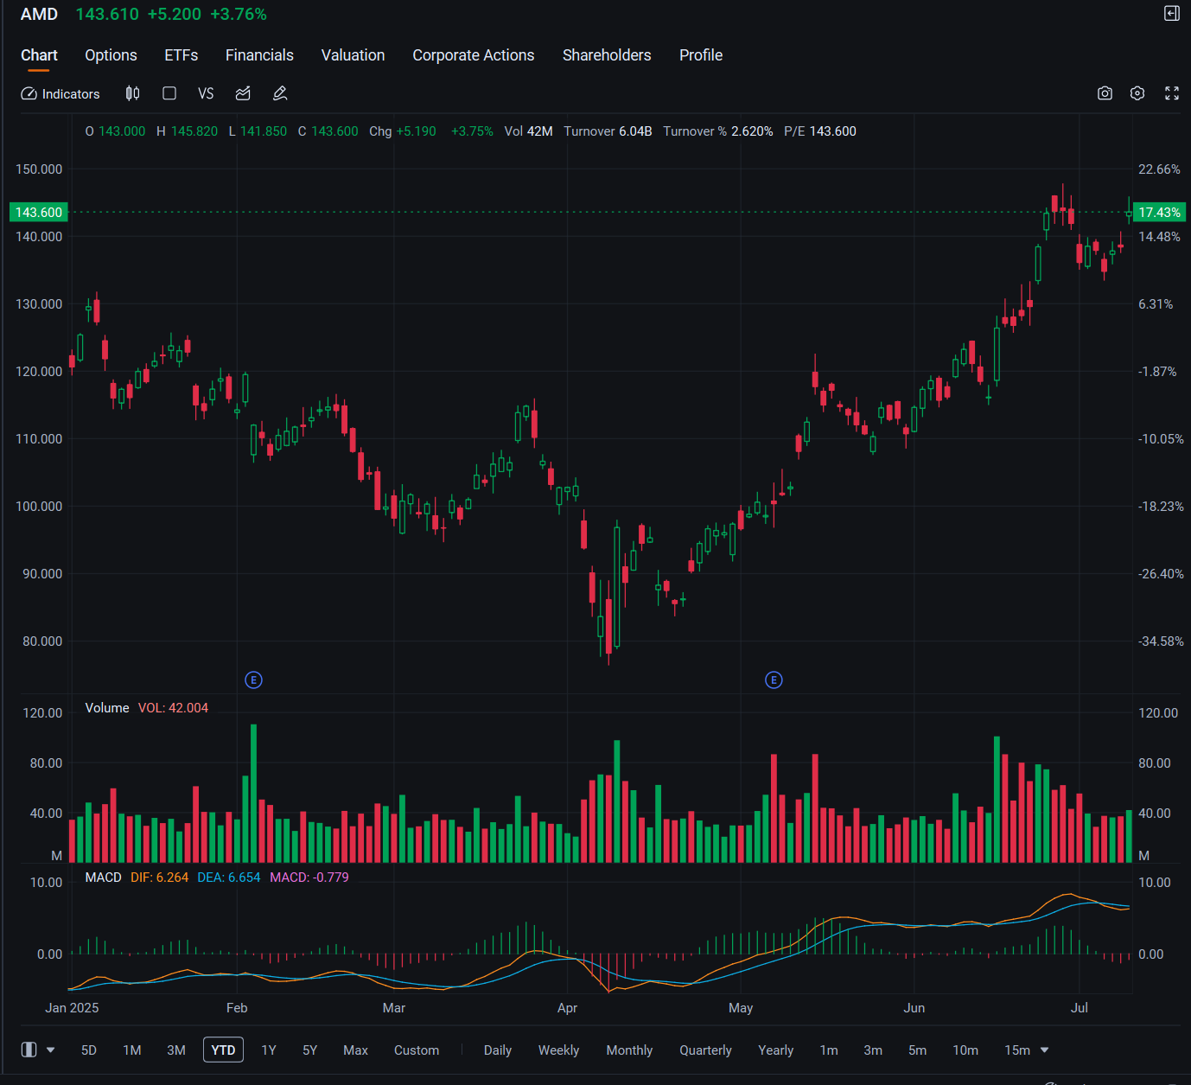Switch to Quarterly candle interval

(705, 1050)
